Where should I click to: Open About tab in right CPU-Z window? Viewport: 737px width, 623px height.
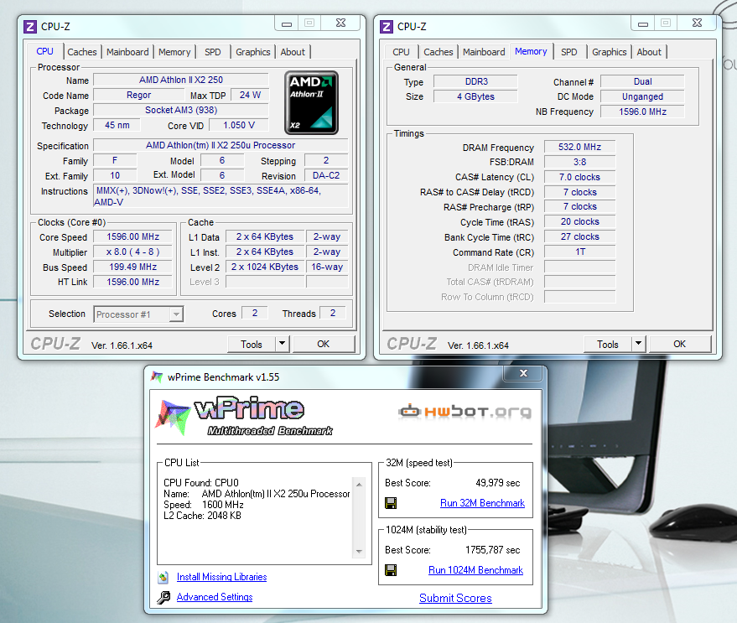[x=649, y=52]
